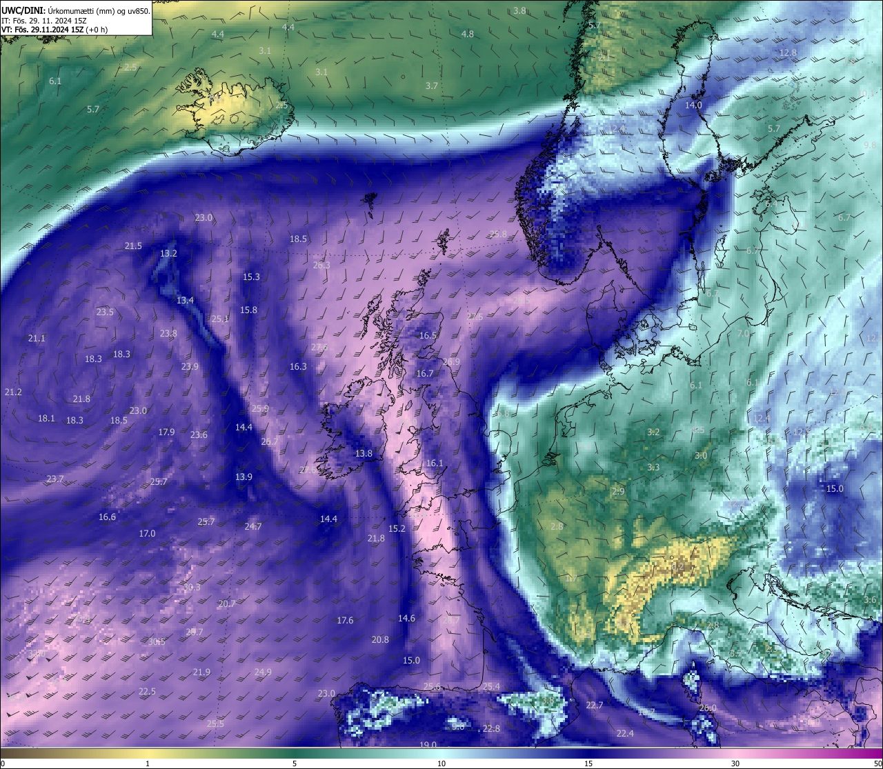883x769 pixels.
Task: Click the 7.0 value over Poland
Action: point(743,333)
